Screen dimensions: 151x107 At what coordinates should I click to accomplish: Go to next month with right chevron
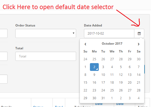[x=139, y=44]
